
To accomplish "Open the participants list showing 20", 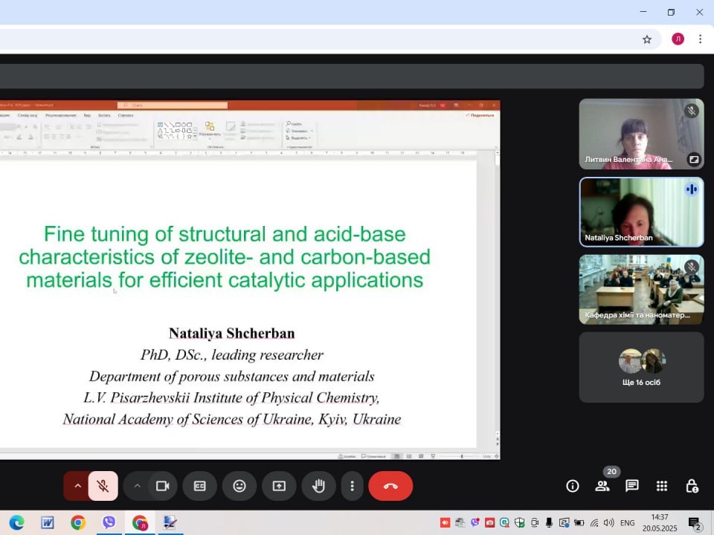I will 602,486.
